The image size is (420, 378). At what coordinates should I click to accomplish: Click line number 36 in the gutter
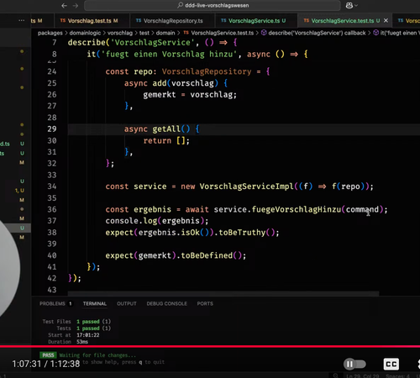tap(52, 209)
